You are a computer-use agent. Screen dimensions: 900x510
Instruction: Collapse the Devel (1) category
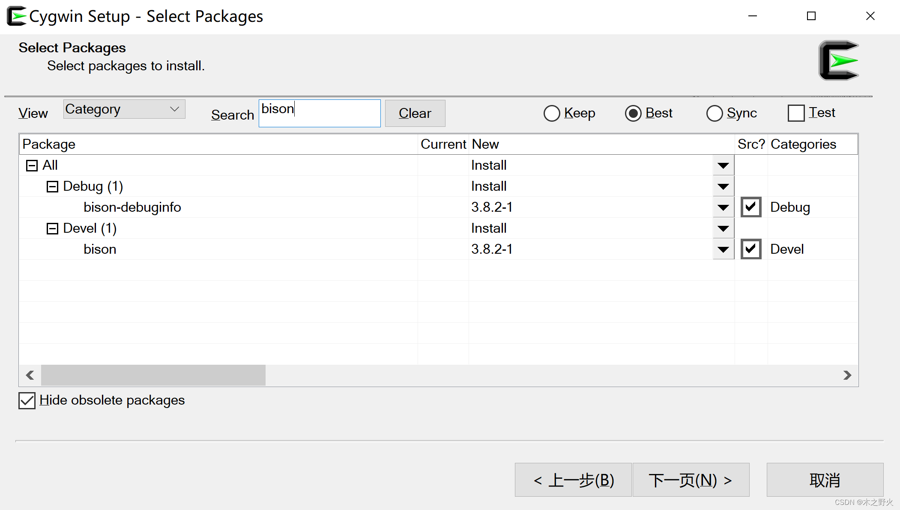tap(52, 228)
